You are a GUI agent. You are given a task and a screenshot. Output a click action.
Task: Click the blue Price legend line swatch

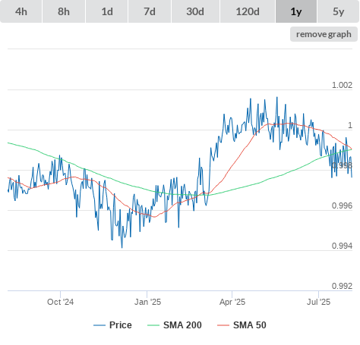[99, 325]
